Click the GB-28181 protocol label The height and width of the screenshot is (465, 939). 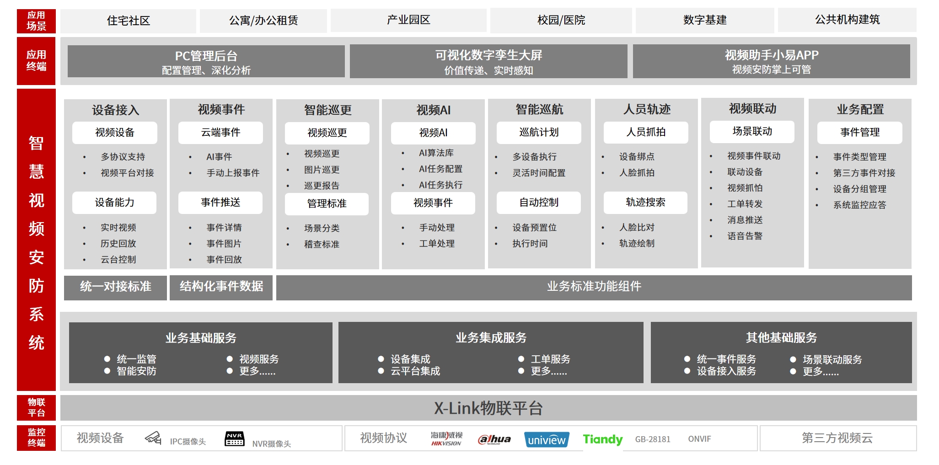tap(653, 439)
